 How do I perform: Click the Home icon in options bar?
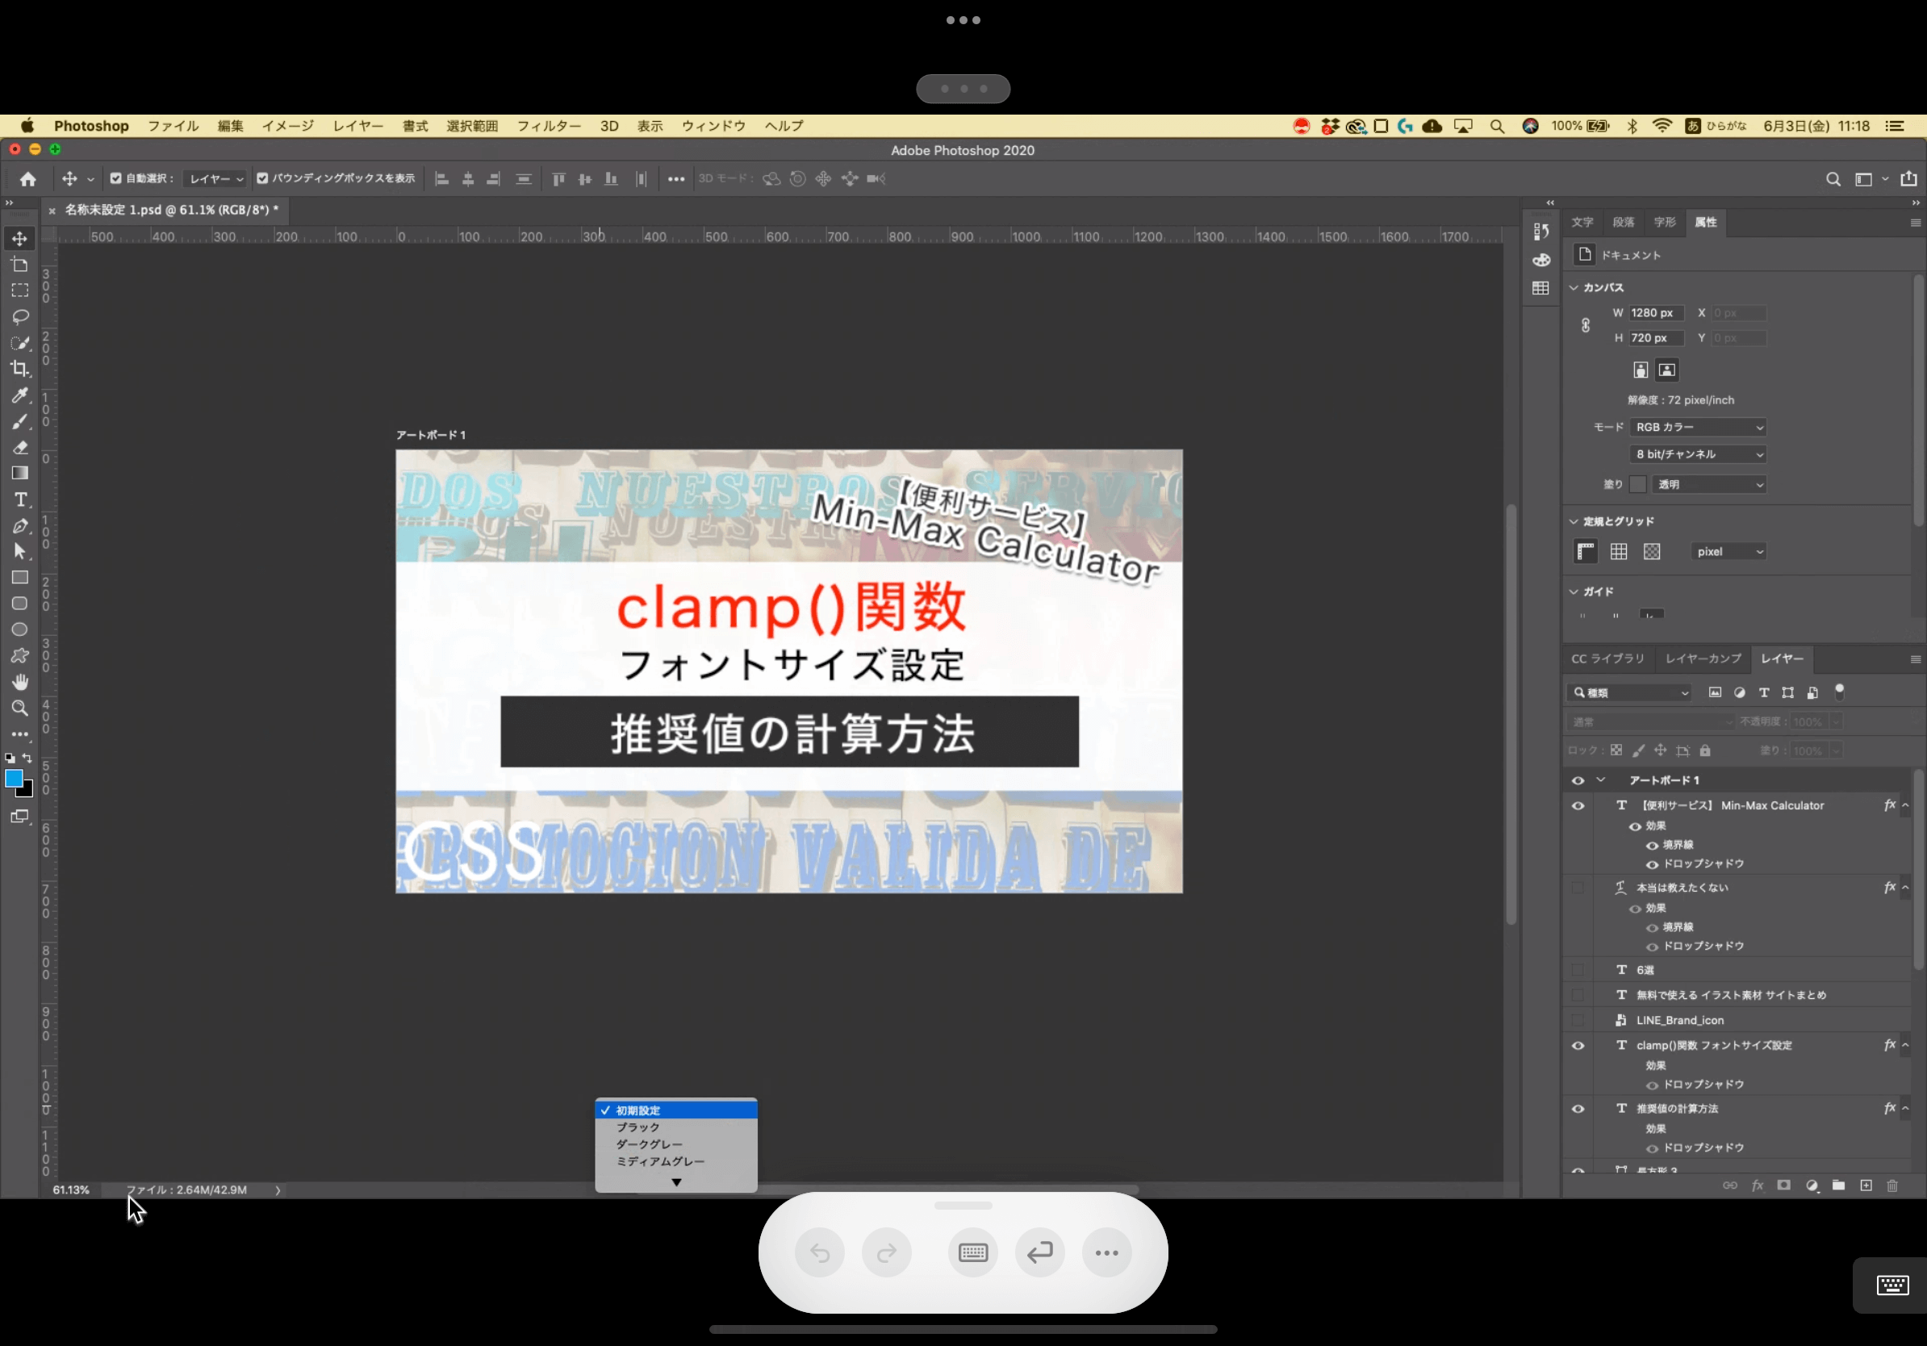27,178
